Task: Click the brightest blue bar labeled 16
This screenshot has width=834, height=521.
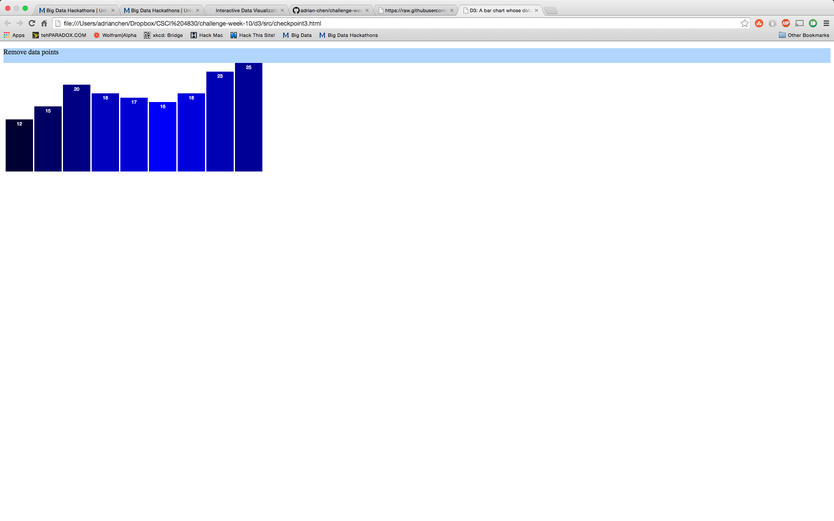Action: pos(162,137)
